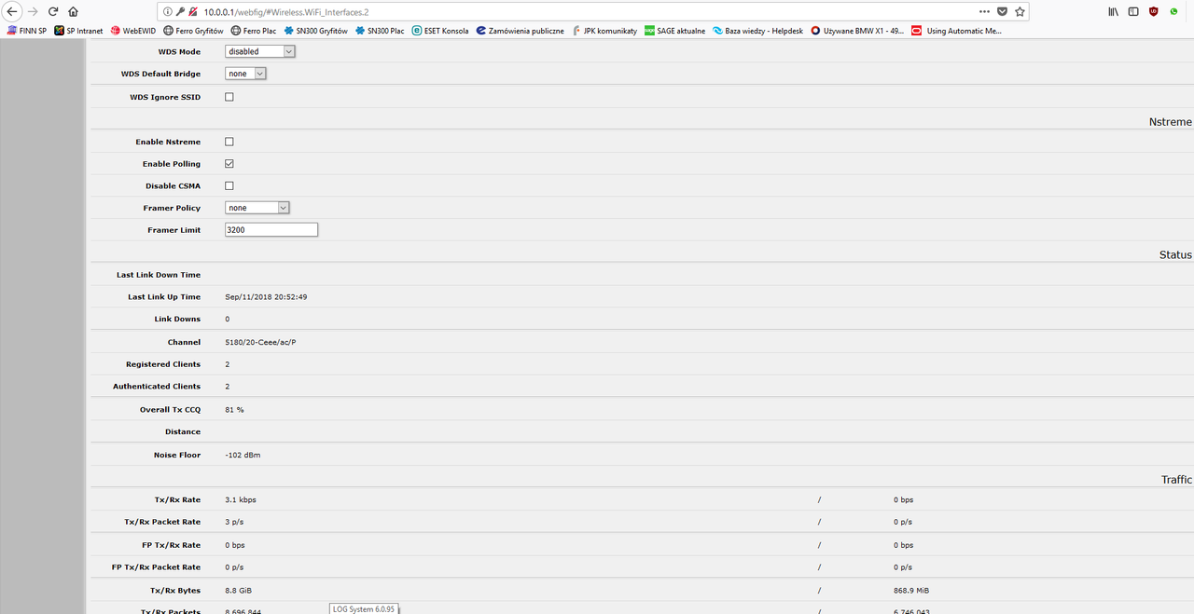This screenshot has width=1194, height=614.
Task: Bookmark this page with the star
Action: [1020, 12]
